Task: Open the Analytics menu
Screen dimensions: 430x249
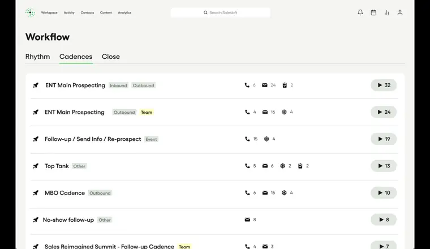Action: coord(124,12)
